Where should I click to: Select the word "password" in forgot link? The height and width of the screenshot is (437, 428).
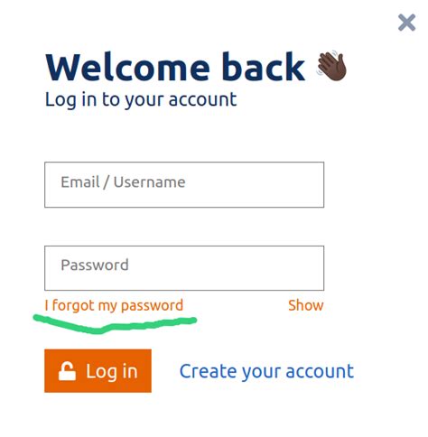click(x=152, y=306)
